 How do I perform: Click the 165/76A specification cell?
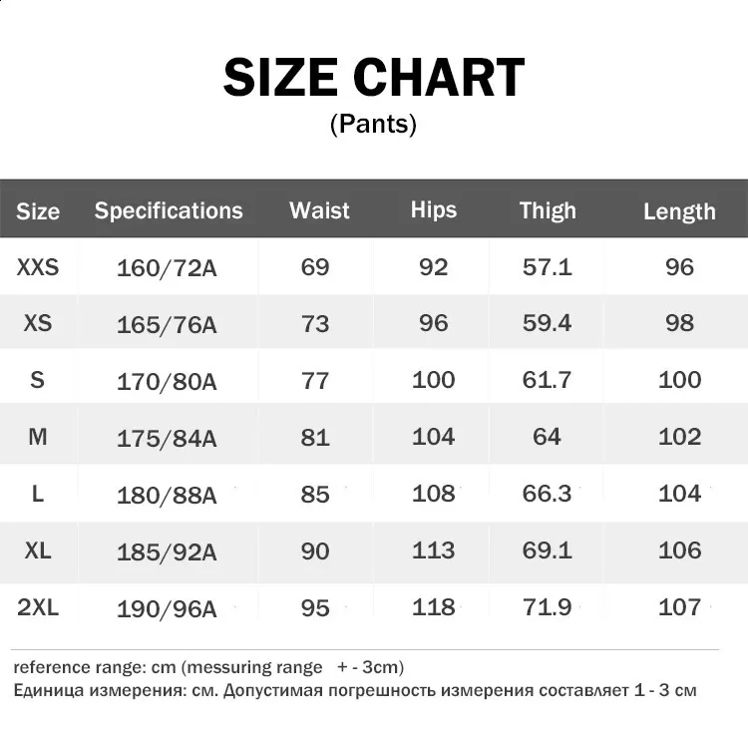[167, 324]
